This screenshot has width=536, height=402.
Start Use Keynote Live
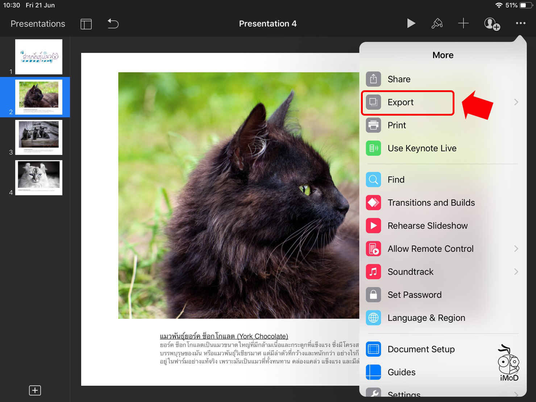pyautogui.click(x=422, y=148)
